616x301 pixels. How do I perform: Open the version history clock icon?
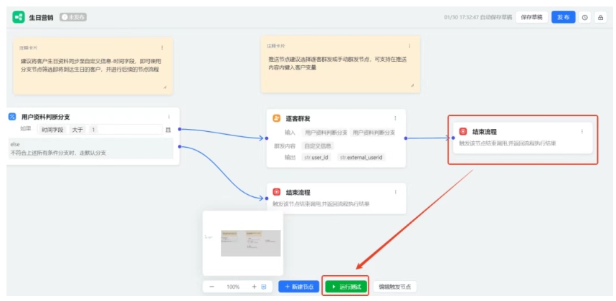tap(584, 17)
